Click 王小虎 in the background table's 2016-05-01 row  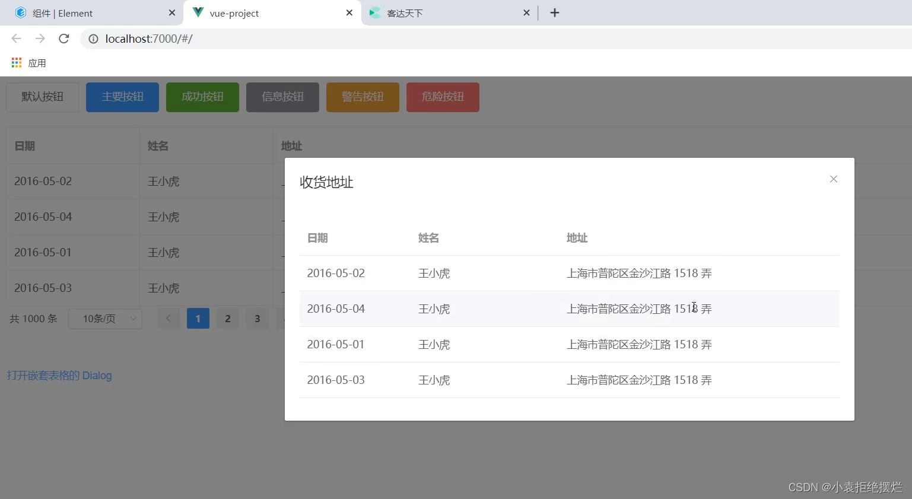coord(163,253)
